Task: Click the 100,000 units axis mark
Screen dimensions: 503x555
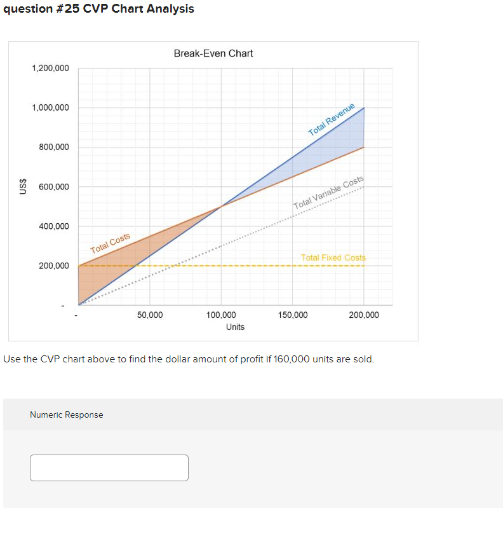Action: 221,315
